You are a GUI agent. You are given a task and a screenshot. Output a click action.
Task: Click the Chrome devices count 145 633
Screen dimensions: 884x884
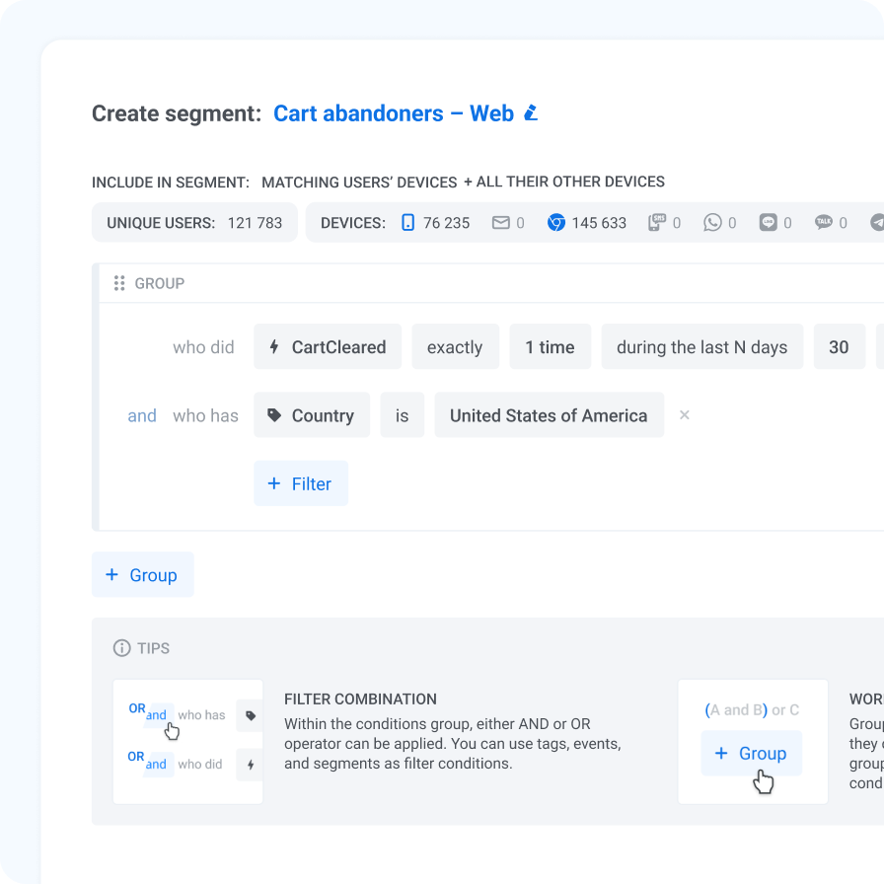[599, 223]
